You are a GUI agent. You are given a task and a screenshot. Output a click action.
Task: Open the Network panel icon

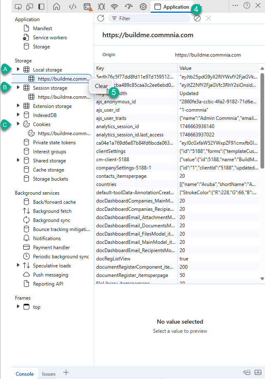pyautogui.click(x=115, y=6)
